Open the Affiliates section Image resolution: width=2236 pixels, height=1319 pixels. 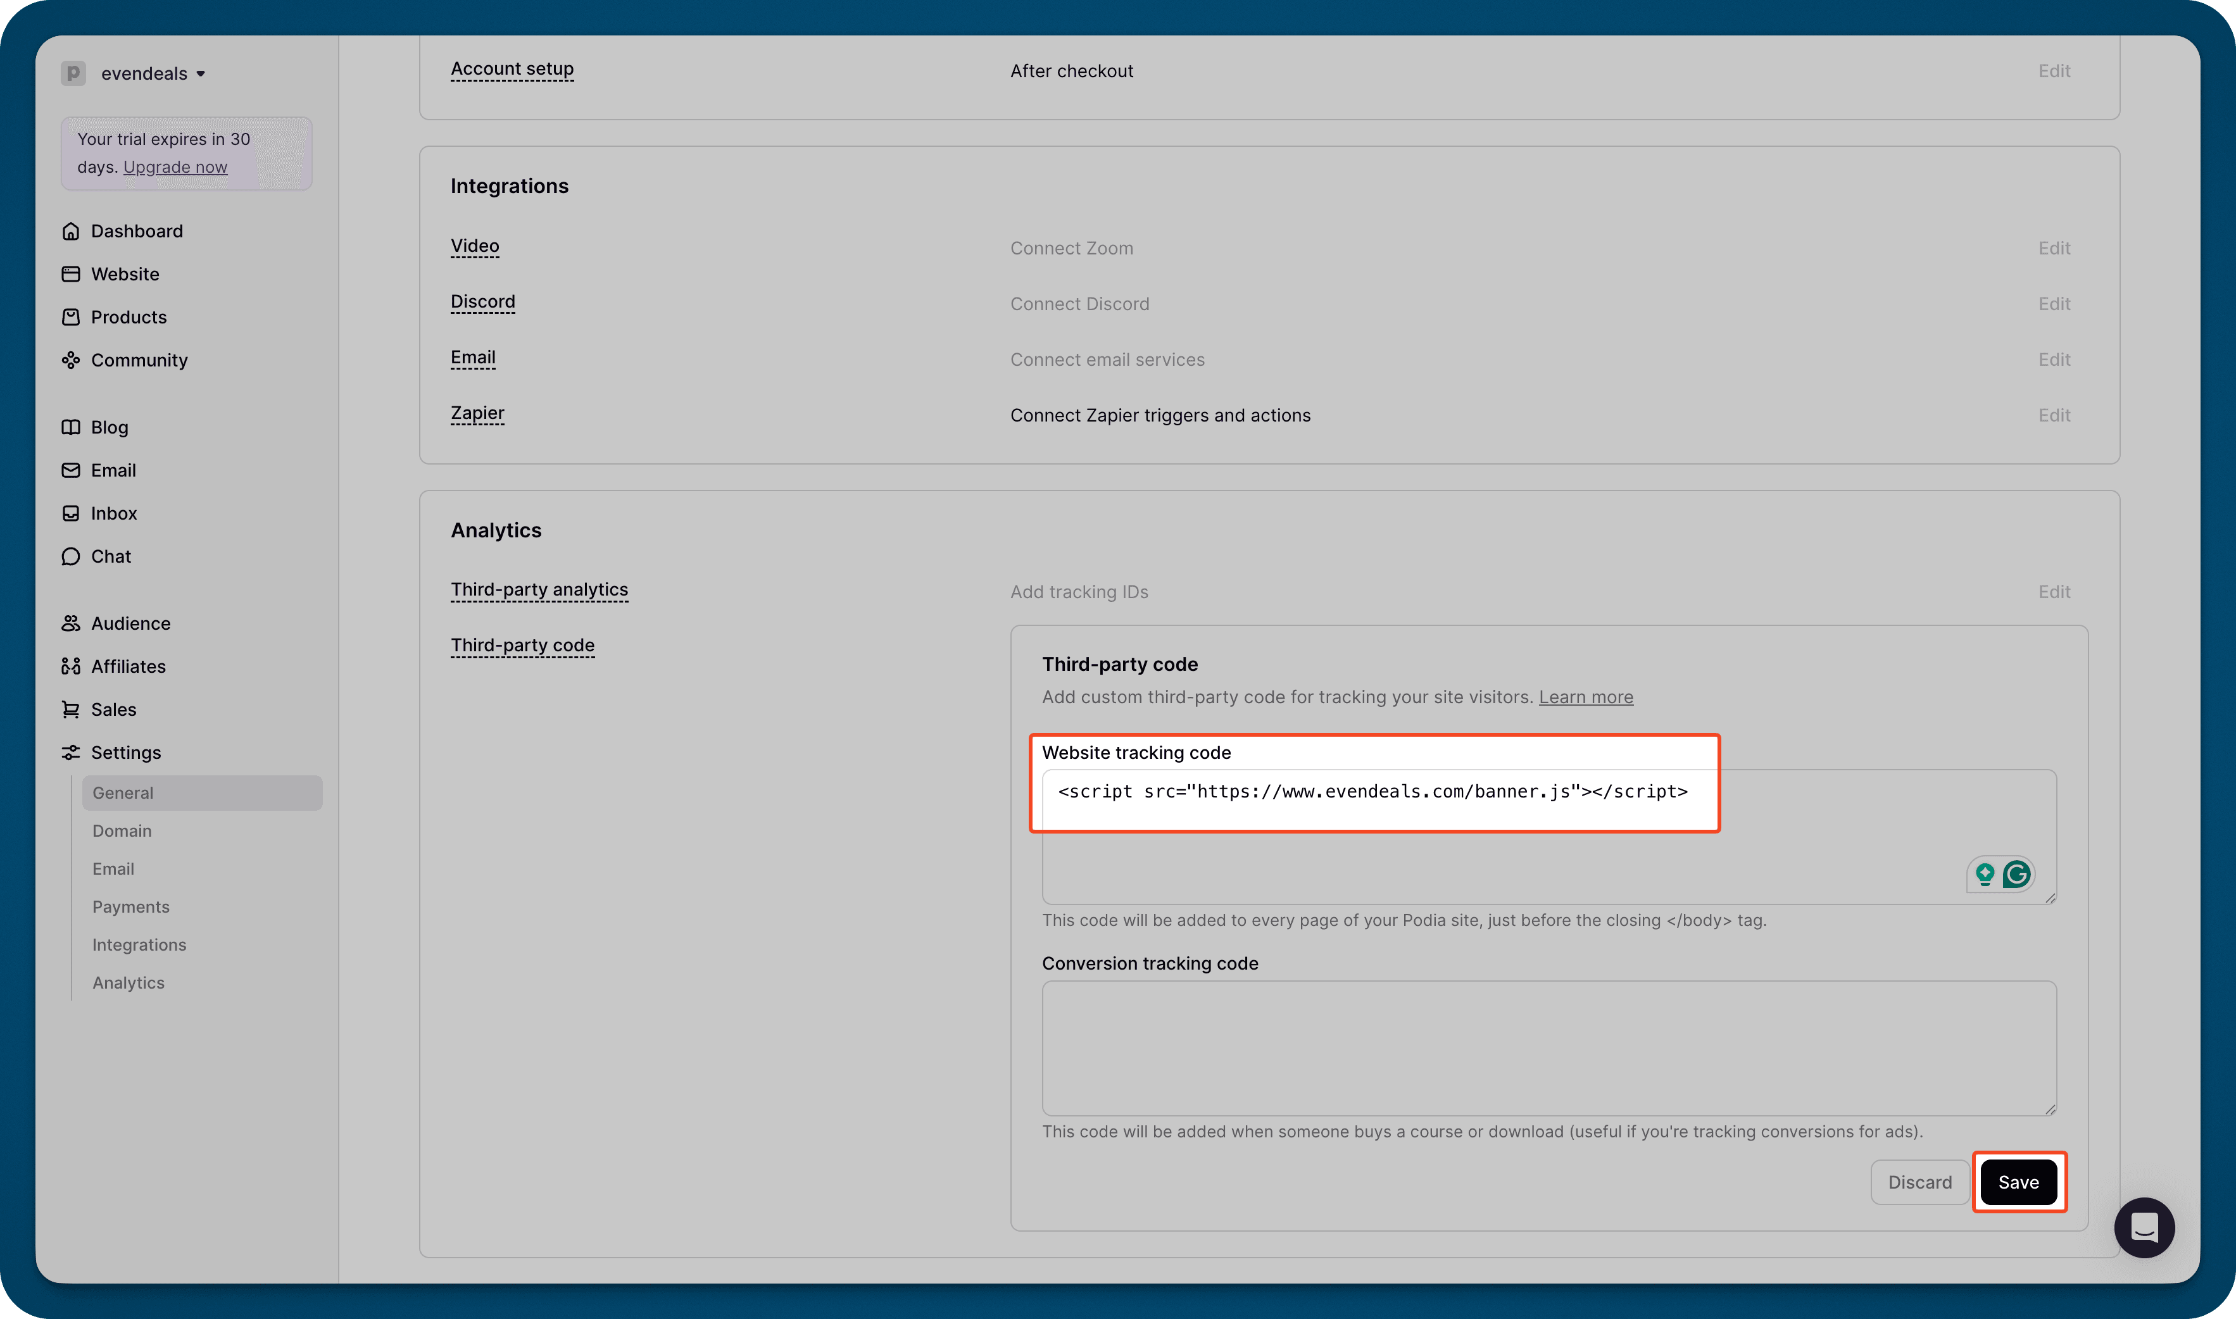coord(128,666)
